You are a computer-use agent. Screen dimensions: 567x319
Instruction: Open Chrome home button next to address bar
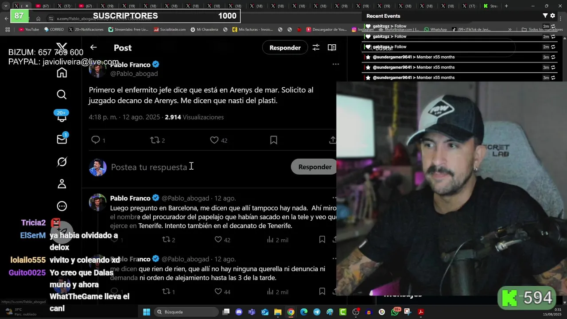(39, 19)
